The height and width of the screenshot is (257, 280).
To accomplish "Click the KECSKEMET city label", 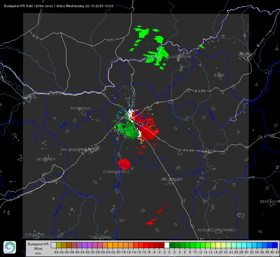I will 172,180.
